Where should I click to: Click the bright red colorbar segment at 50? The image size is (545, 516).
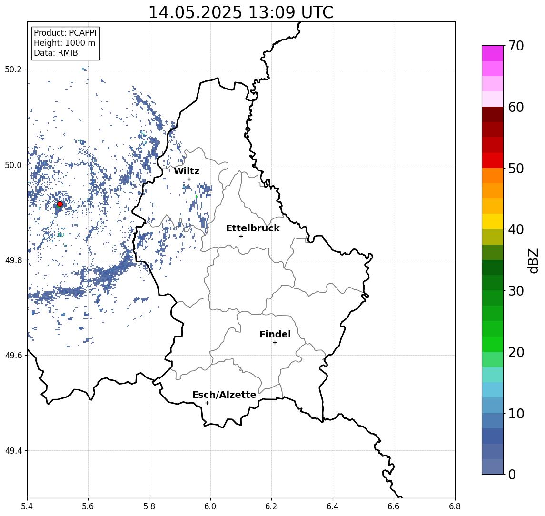pos(493,160)
